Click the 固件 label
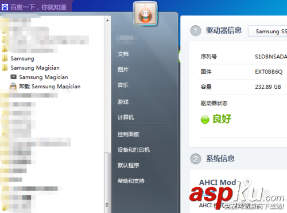 pyautogui.click(x=206, y=72)
